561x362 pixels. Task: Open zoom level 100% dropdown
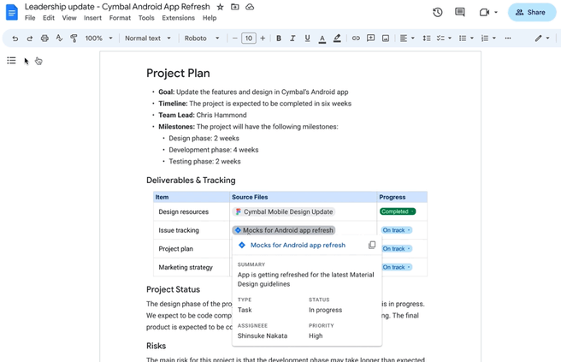point(98,39)
